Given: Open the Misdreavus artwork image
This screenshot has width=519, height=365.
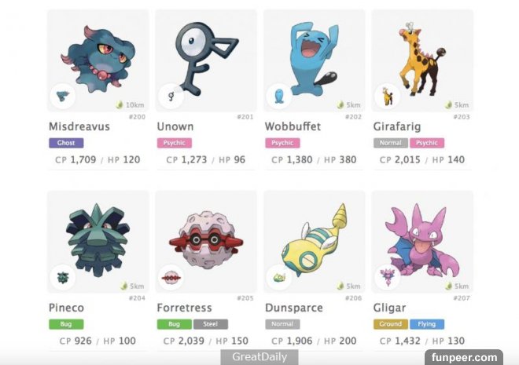Looking at the screenshot, I should click(x=98, y=58).
